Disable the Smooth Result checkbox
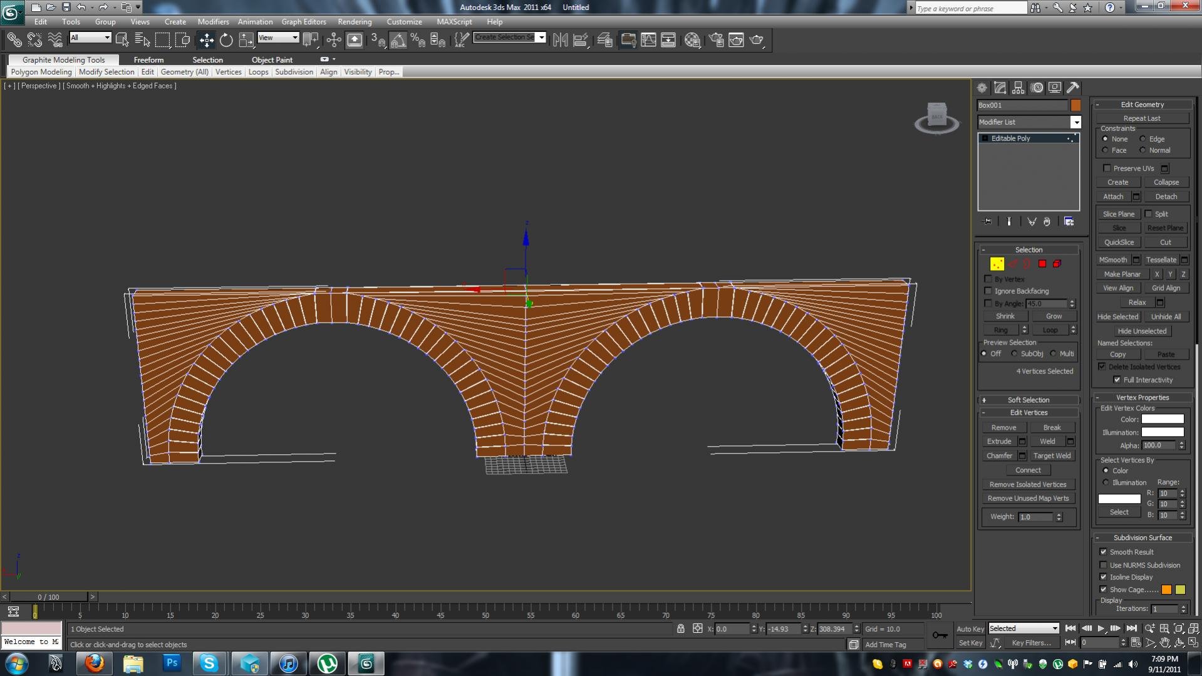This screenshot has height=676, width=1202. click(x=1104, y=551)
